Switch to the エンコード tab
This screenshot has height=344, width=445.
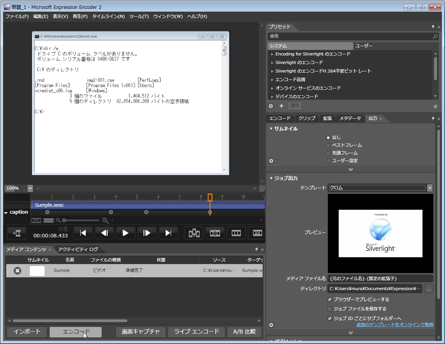point(280,119)
